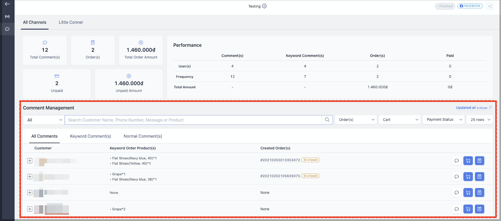Click the FACEBOOK badge button
The height and width of the screenshot is (221, 501).
(470, 6)
